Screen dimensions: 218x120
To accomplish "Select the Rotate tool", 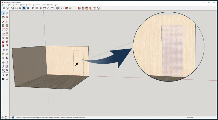I will (3, 42).
